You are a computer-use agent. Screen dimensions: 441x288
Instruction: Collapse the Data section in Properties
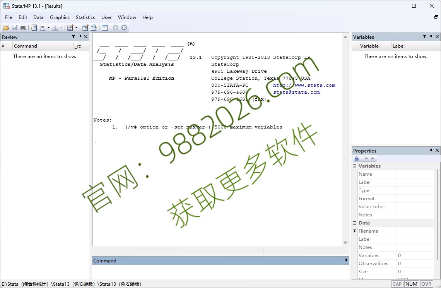tap(355, 223)
